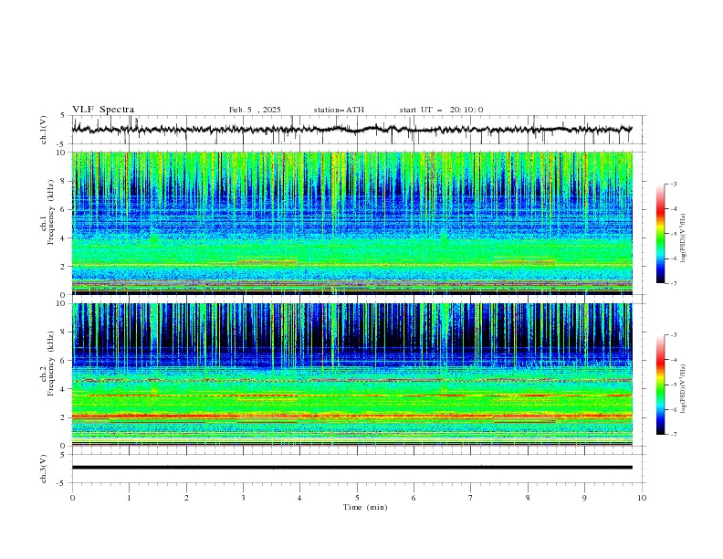Viewport: 723px width, 559px height.
Task: Click time axis tick label "10"
Action: pyautogui.click(x=642, y=498)
